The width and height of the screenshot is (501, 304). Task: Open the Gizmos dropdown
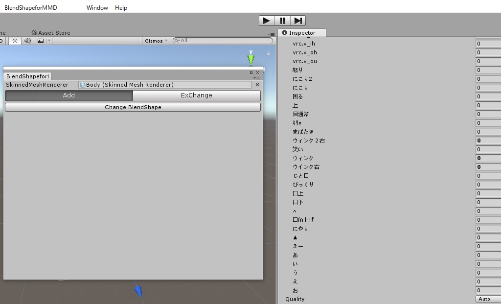point(156,41)
